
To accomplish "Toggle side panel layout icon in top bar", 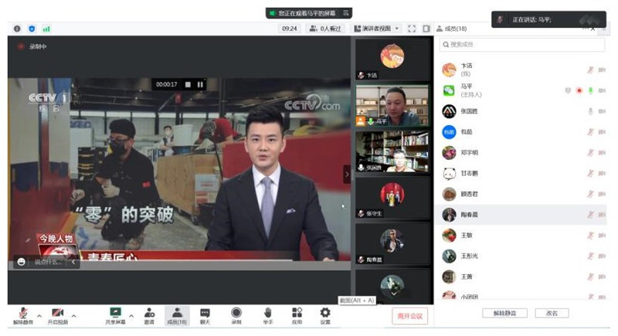I will click(426, 29).
